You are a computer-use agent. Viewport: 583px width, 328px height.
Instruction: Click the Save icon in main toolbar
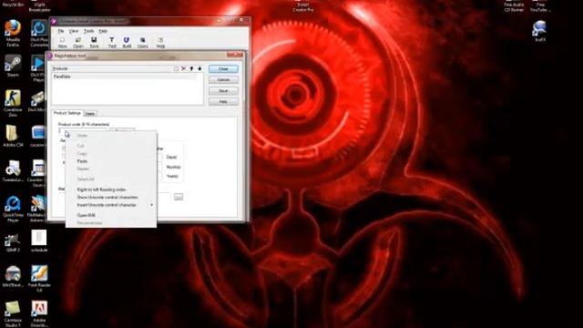94,43
